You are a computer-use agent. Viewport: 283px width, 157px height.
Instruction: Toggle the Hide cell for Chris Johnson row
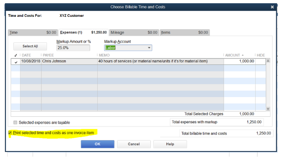(x=260, y=61)
